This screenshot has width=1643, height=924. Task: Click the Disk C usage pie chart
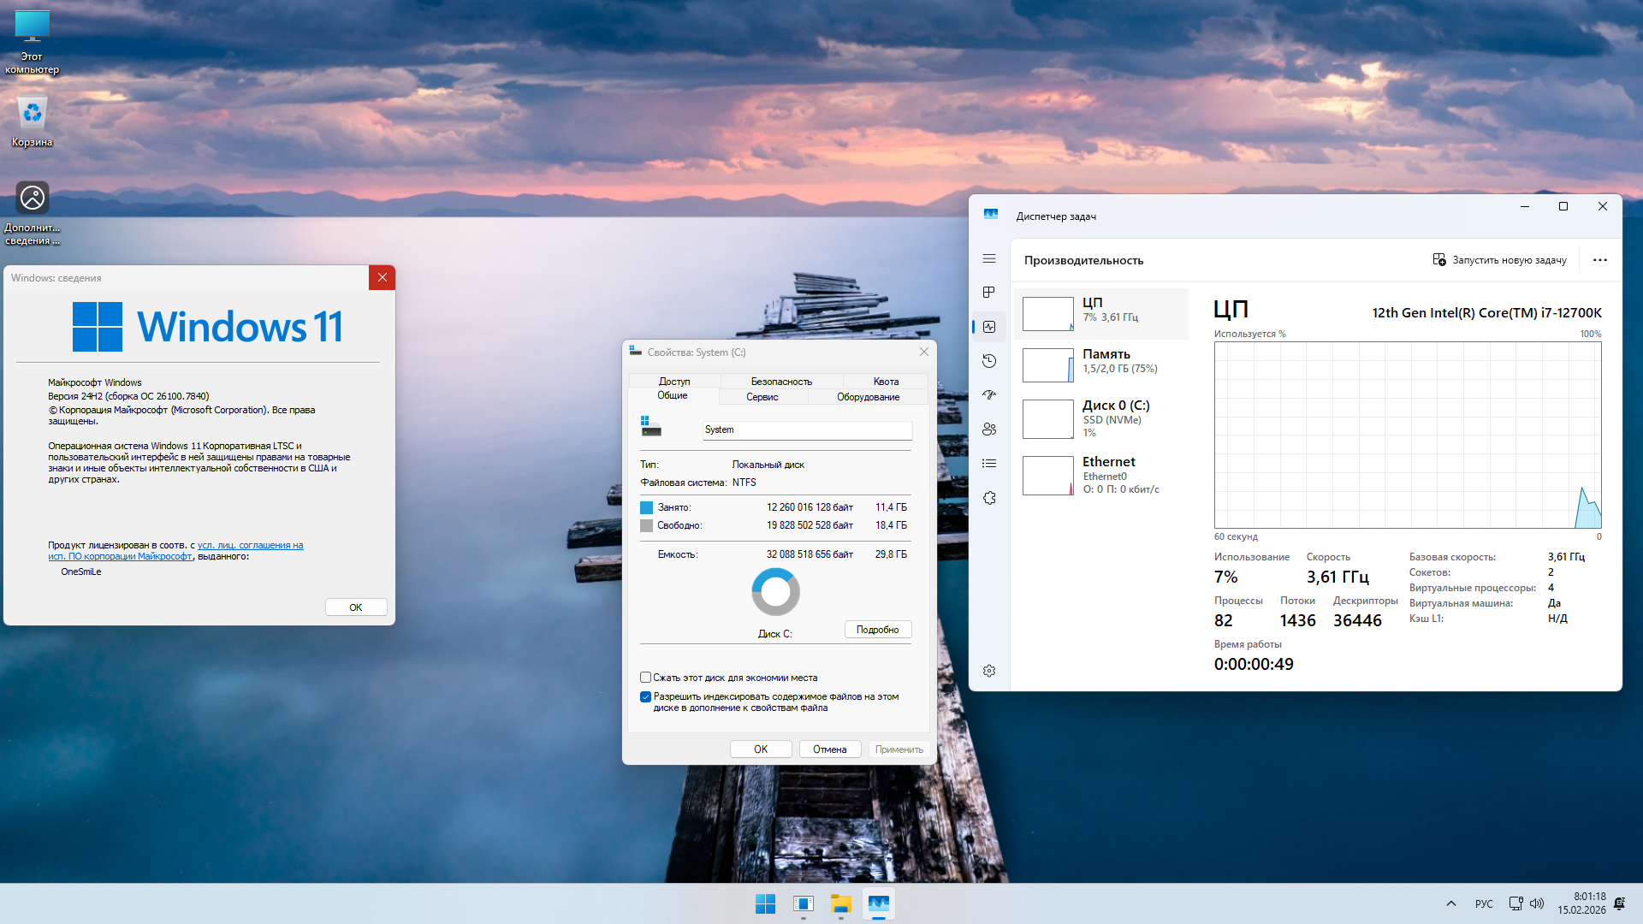[x=775, y=591]
